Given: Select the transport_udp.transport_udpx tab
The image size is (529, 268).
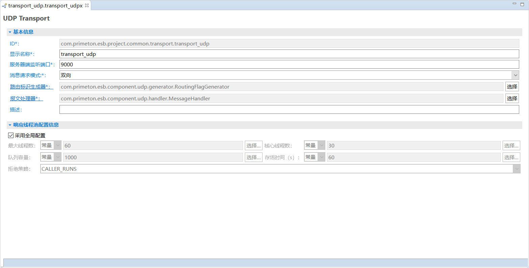Looking at the screenshot, I should pos(45,6).
